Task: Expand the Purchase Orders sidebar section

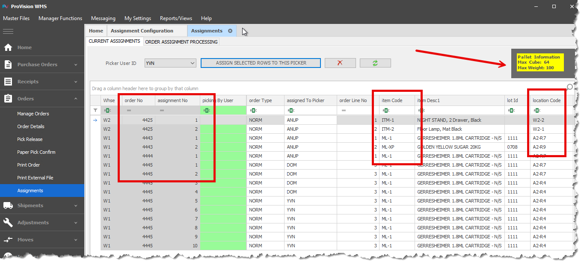Action: (x=76, y=65)
